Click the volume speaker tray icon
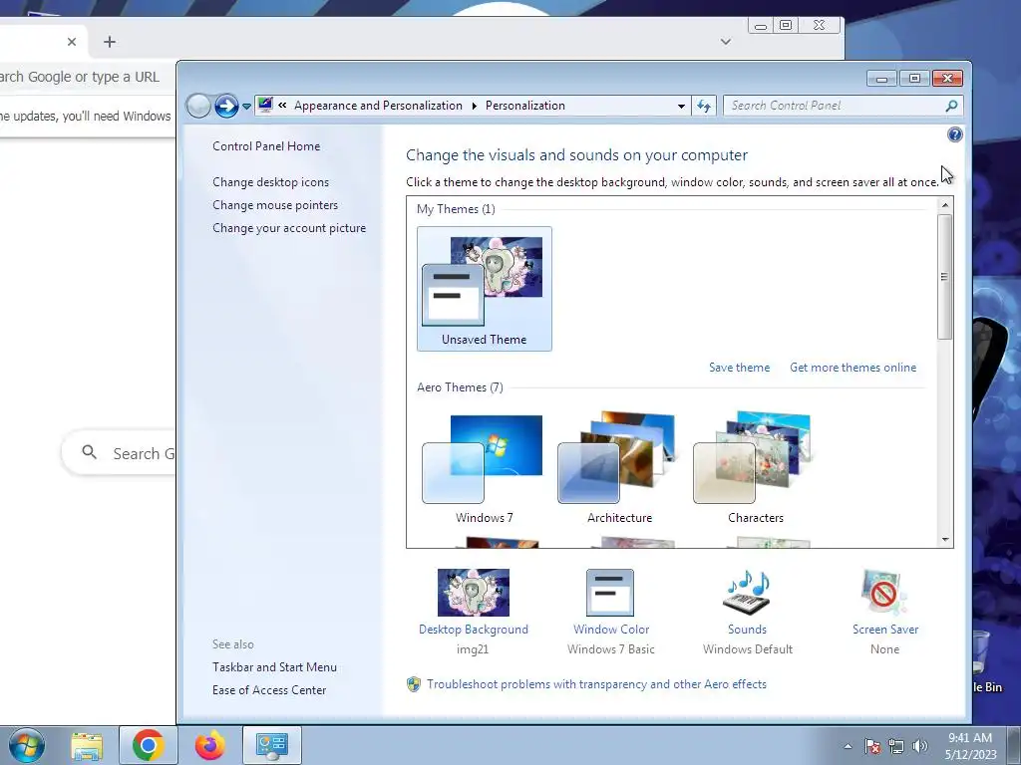 tap(920, 746)
